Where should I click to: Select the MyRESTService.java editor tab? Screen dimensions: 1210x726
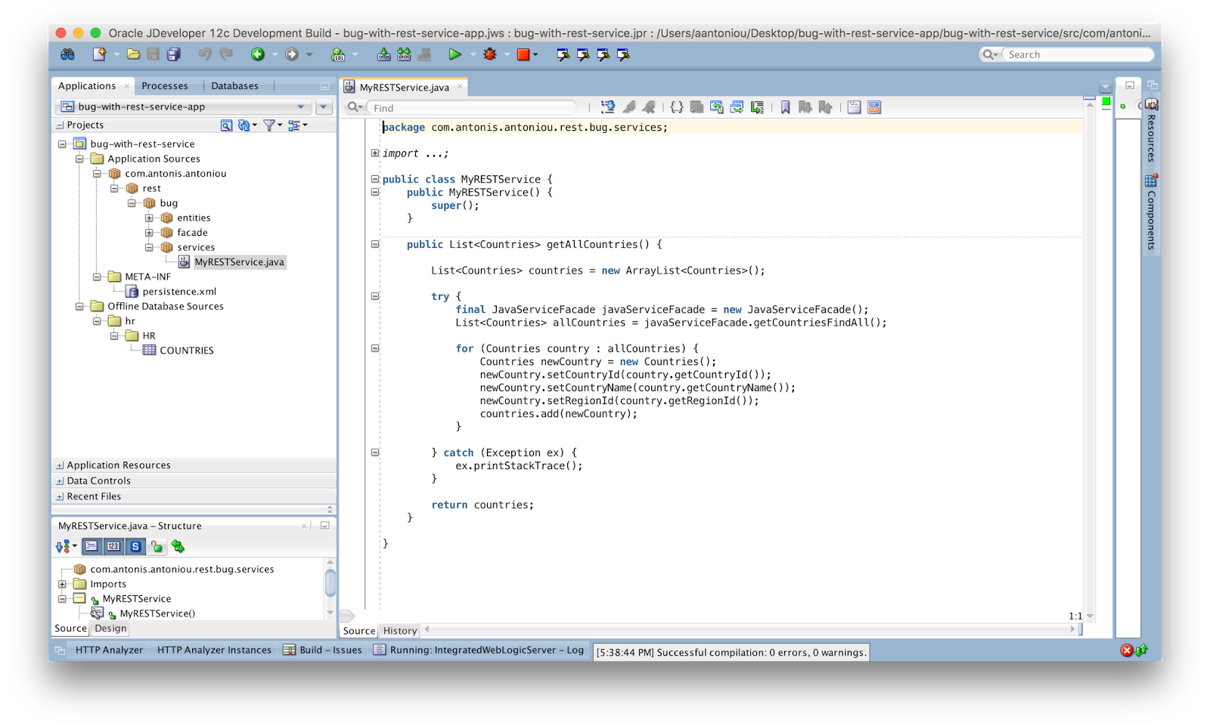[x=404, y=88]
